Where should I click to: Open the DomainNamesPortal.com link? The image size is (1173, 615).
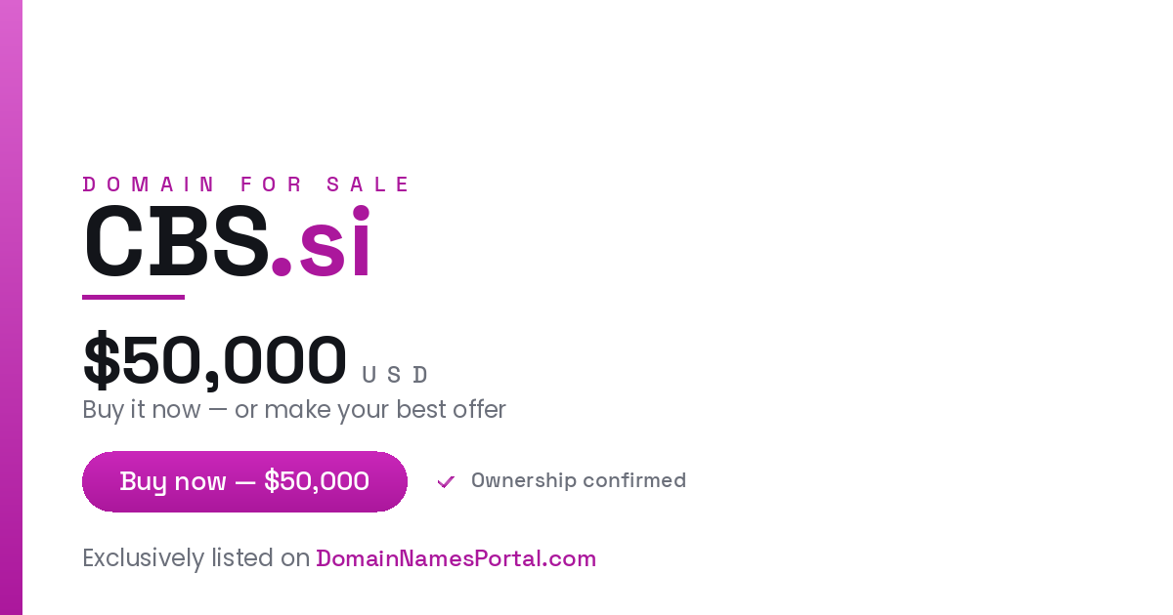456,558
